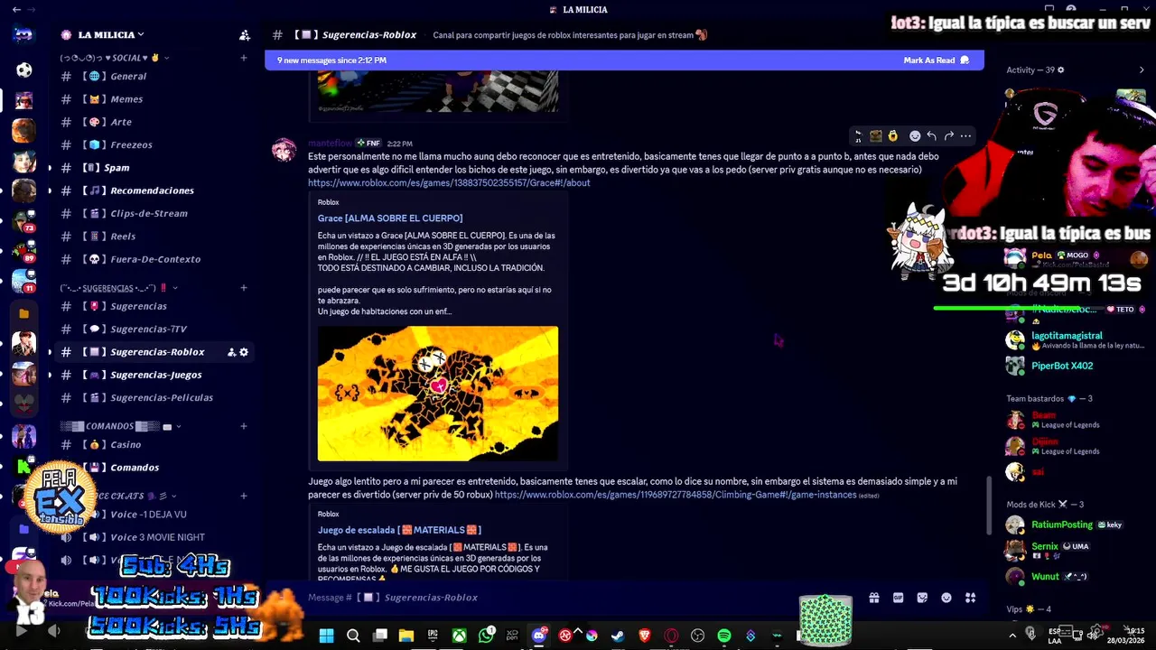
Task: Add channel to SUGERENCIAS category plus icon
Action: pyautogui.click(x=243, y=288)
